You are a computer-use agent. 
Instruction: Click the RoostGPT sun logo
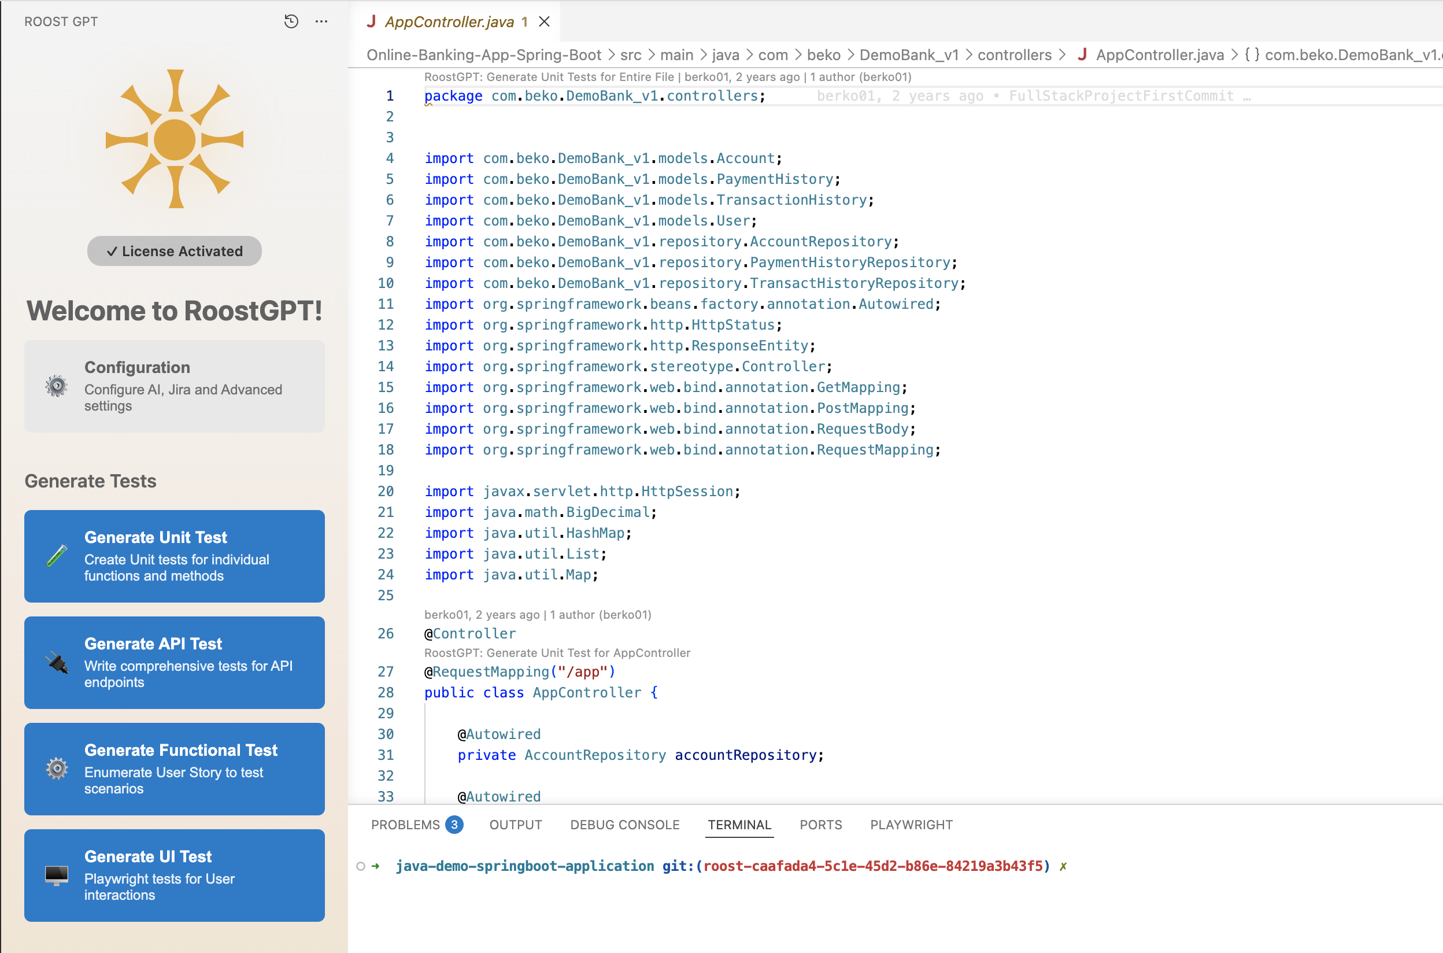pos(175,141)
